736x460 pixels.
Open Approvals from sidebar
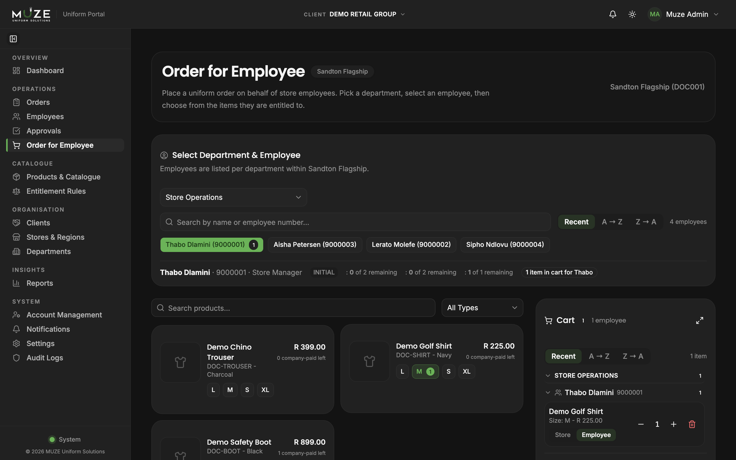click(65, 131)
